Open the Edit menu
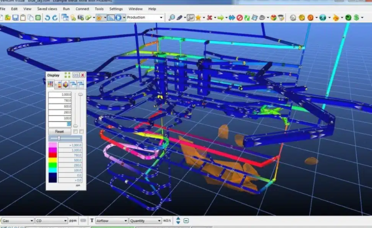The image size is (372, 228). coord(14,9)
